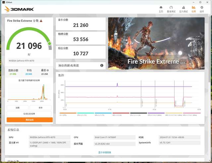
Task: Click the 监控 monitoring heading
Action: [x=61, y=75]
